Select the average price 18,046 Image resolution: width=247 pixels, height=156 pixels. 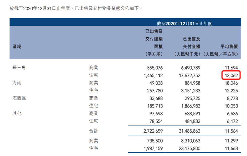pyautogui.click(x=231, y=83)
